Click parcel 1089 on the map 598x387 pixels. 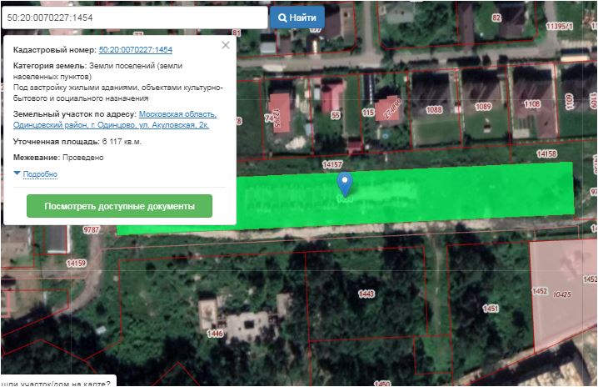tap(483, 106)
